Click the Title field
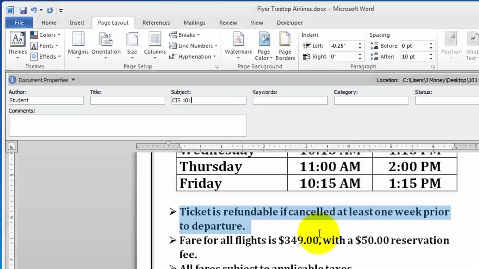This screenshot has height=269, width=479. tap(127, 100)
